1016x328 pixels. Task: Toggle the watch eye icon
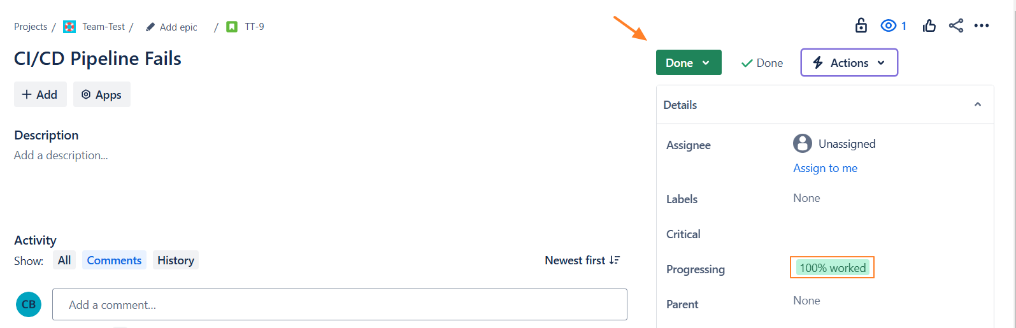[889, 25]
